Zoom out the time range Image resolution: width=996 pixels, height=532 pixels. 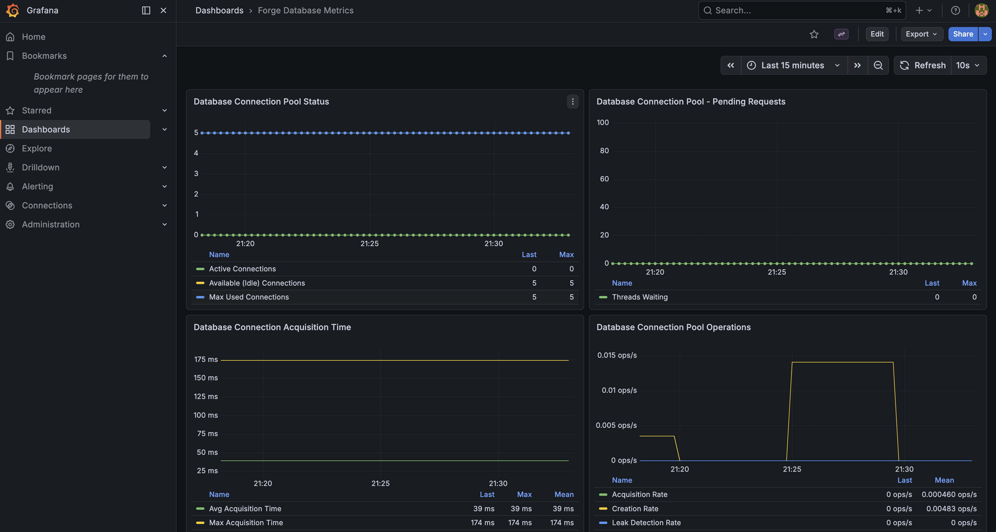pyautogui.click(x=878, y=65)
